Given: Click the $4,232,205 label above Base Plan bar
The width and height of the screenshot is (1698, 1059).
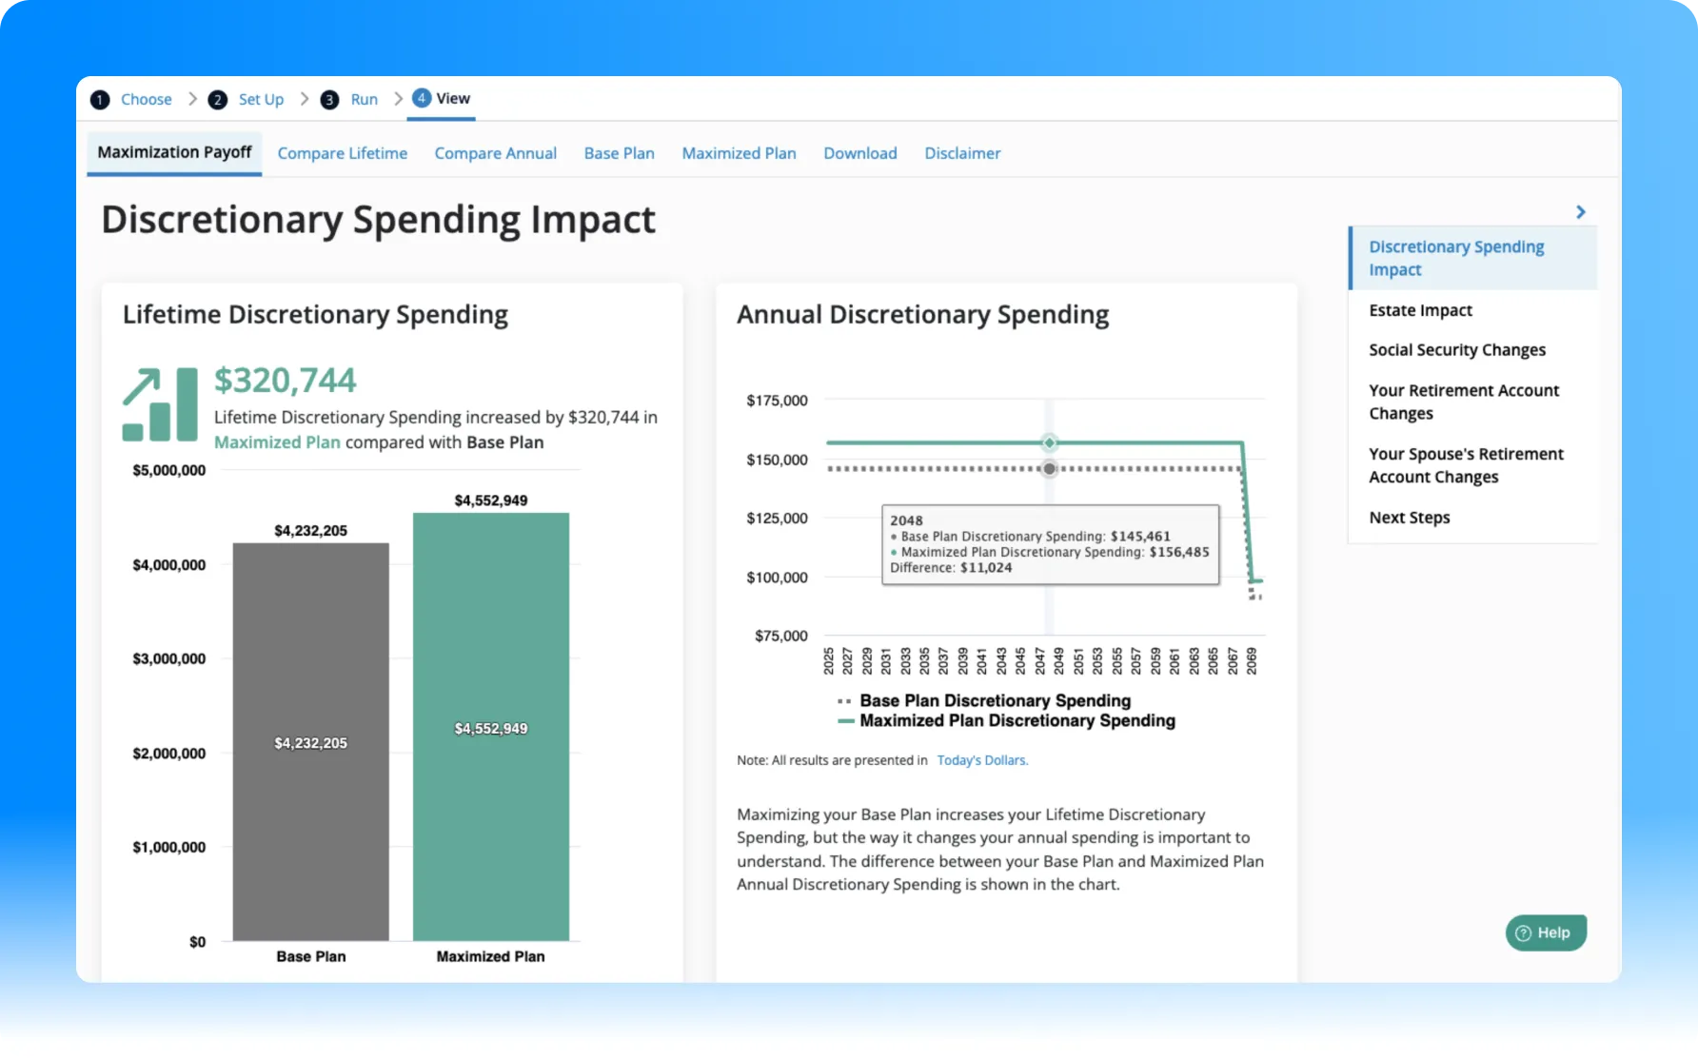Looking at the screenshot, I should point(311,530).
